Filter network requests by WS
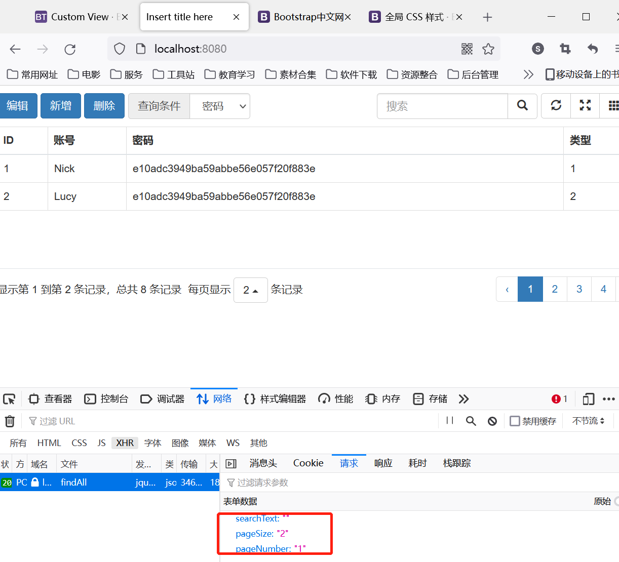Image resolution: width=619 pixels, height=562 pixels. (x=233, y=443)
